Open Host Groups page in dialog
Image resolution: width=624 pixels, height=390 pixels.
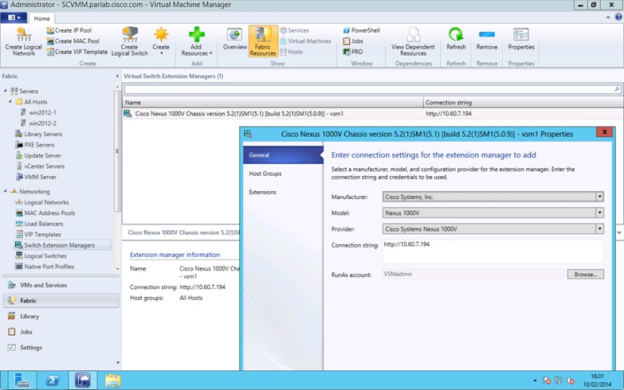(283, 174)
